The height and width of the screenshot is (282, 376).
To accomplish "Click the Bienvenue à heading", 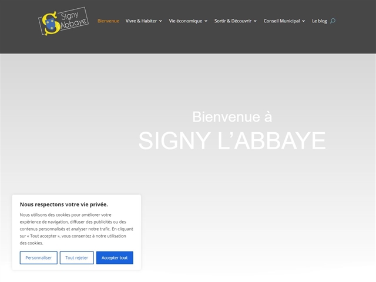I will pos(232,117).
